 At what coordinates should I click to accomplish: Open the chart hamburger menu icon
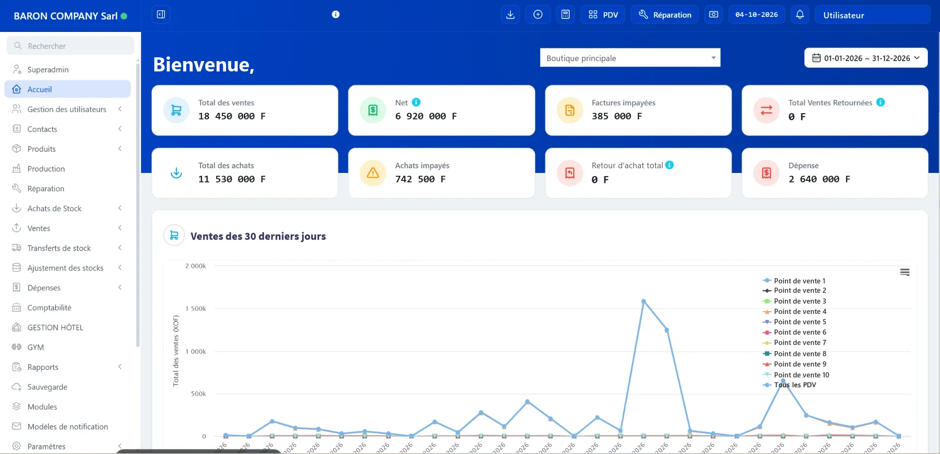coord(905,272)
